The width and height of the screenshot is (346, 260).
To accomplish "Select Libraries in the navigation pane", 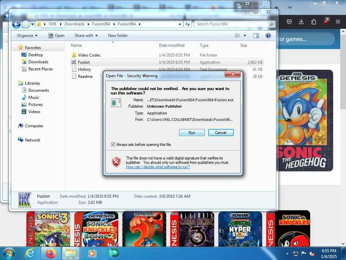I will (x=32, y=83).
